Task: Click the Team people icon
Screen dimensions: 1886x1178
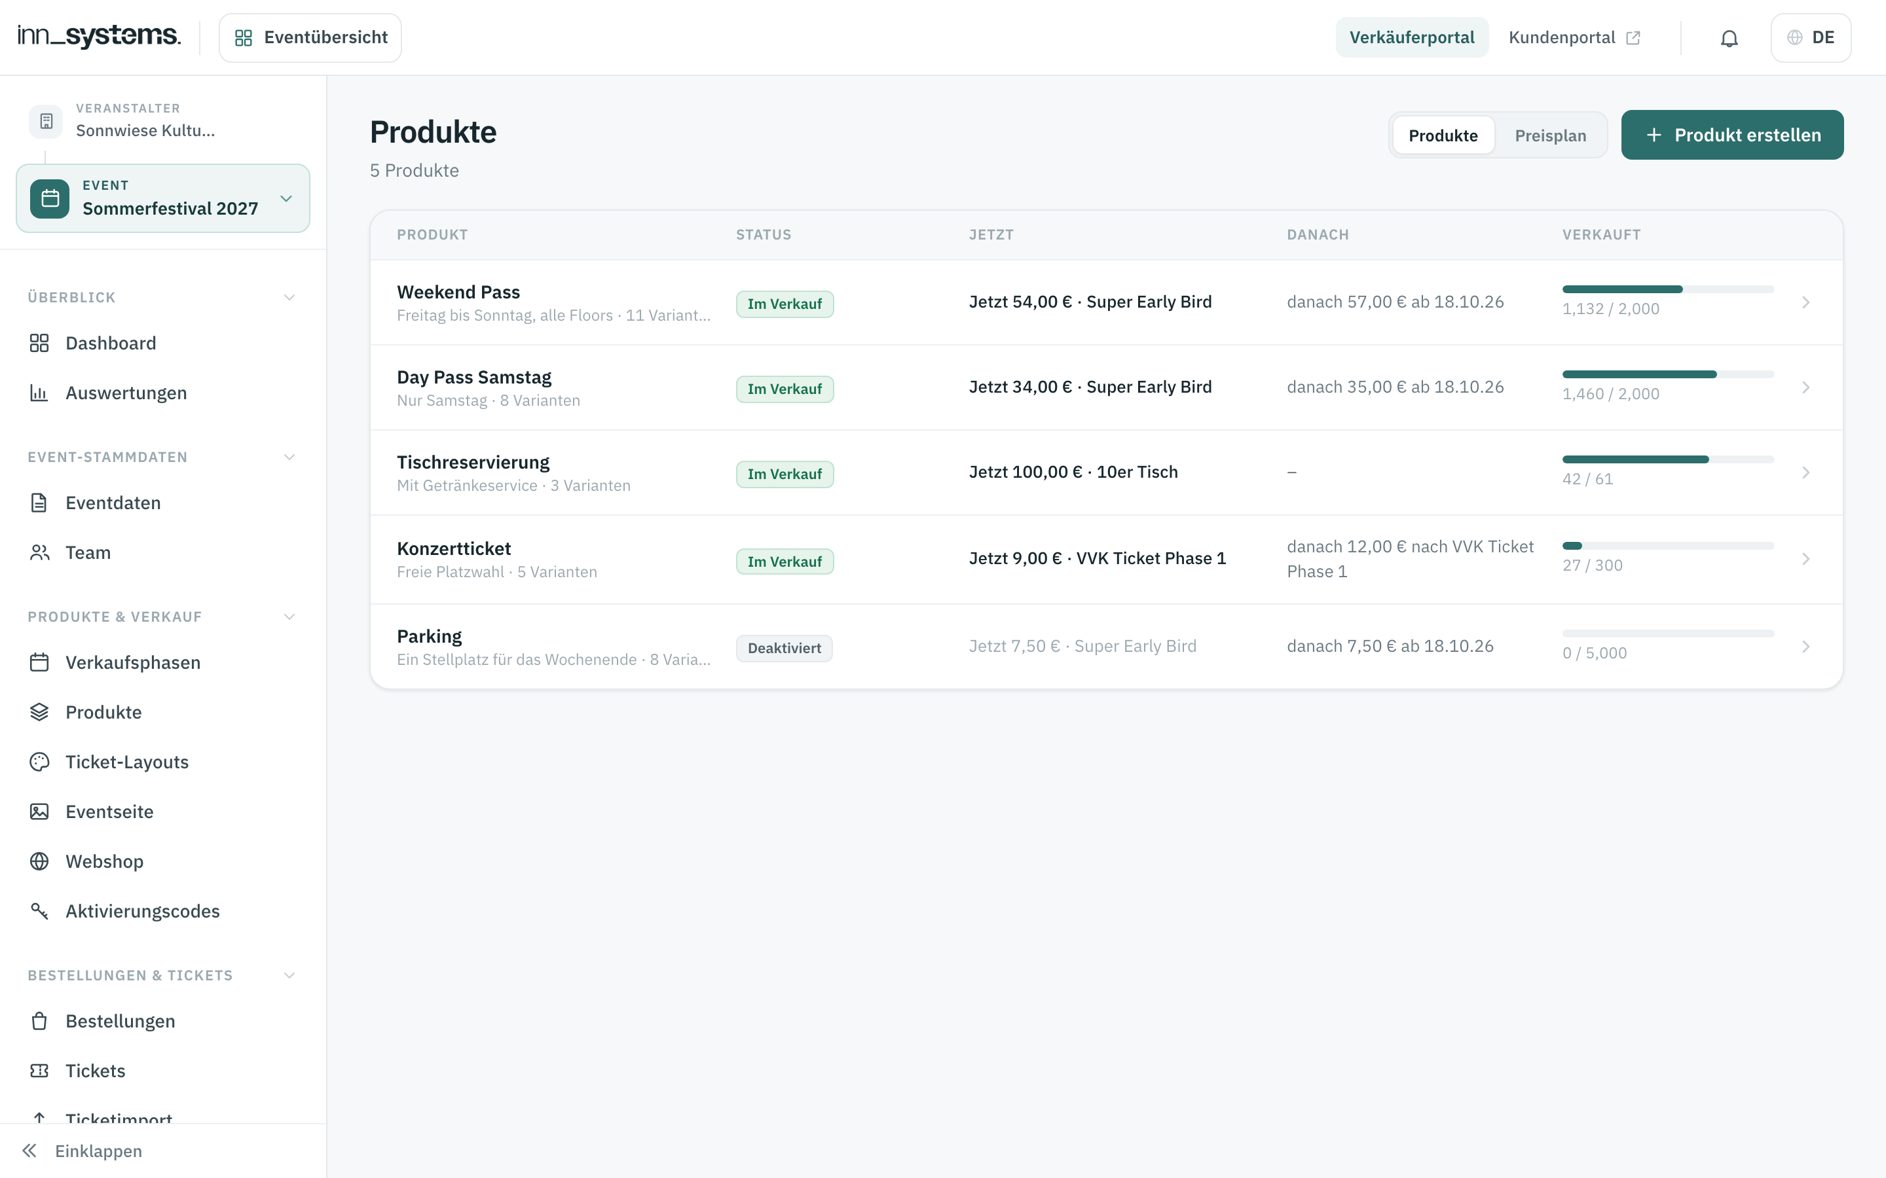Action: pos(39,552)
